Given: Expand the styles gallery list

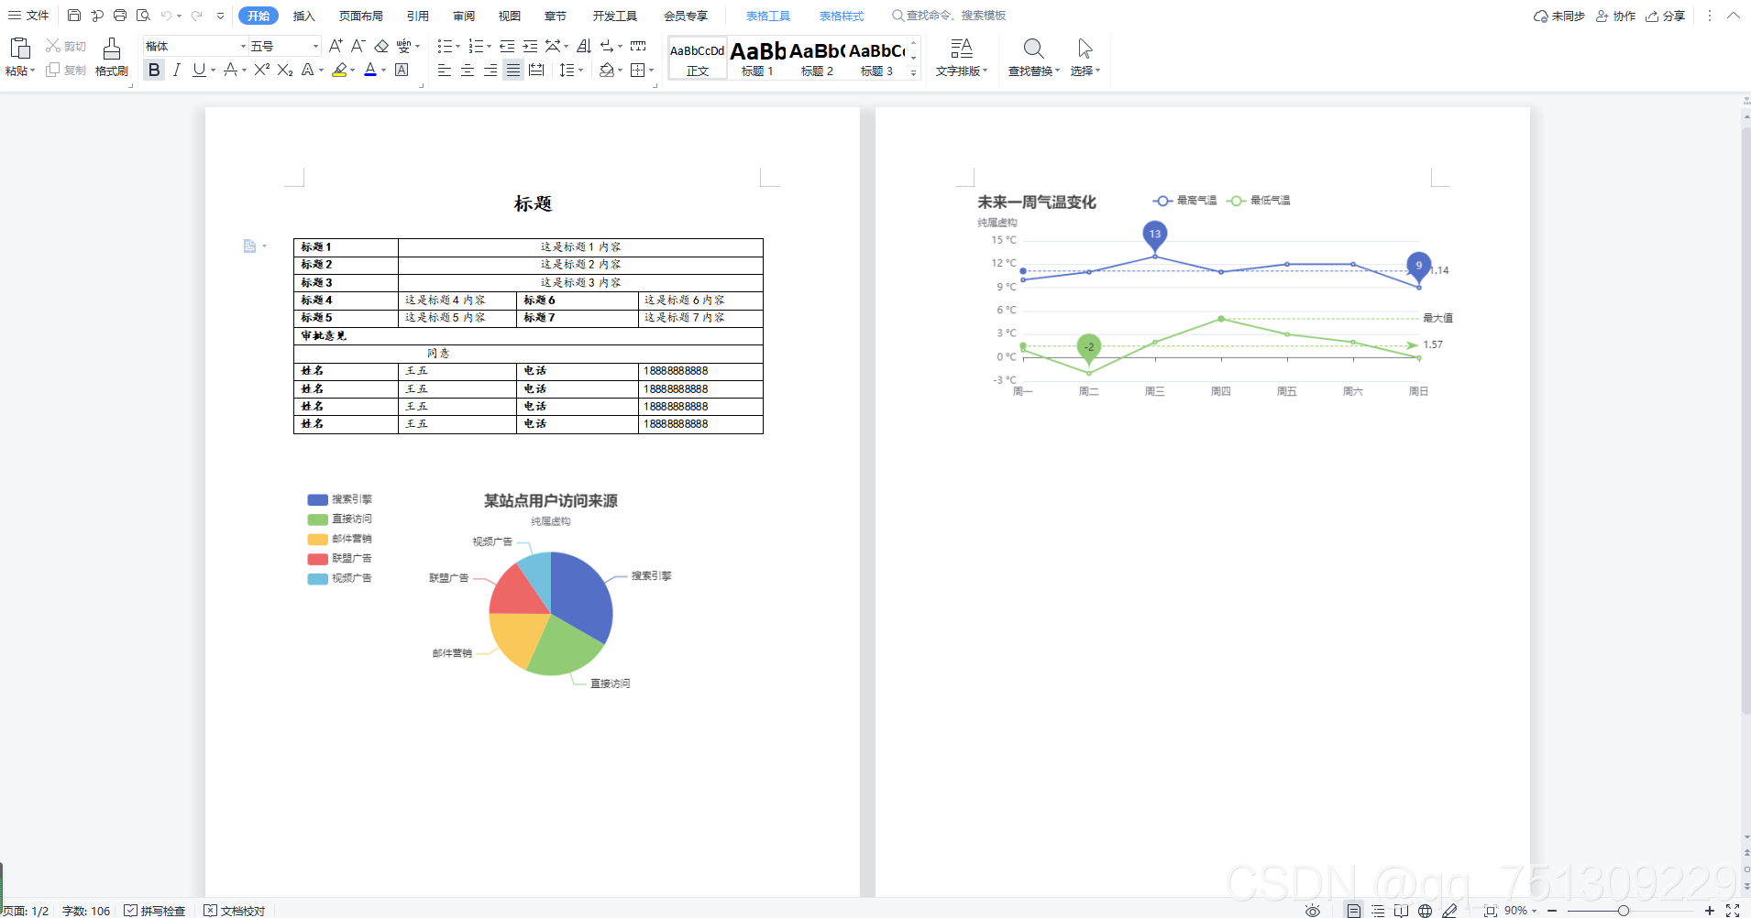Looking at the screenshot, I should (913, 72).
